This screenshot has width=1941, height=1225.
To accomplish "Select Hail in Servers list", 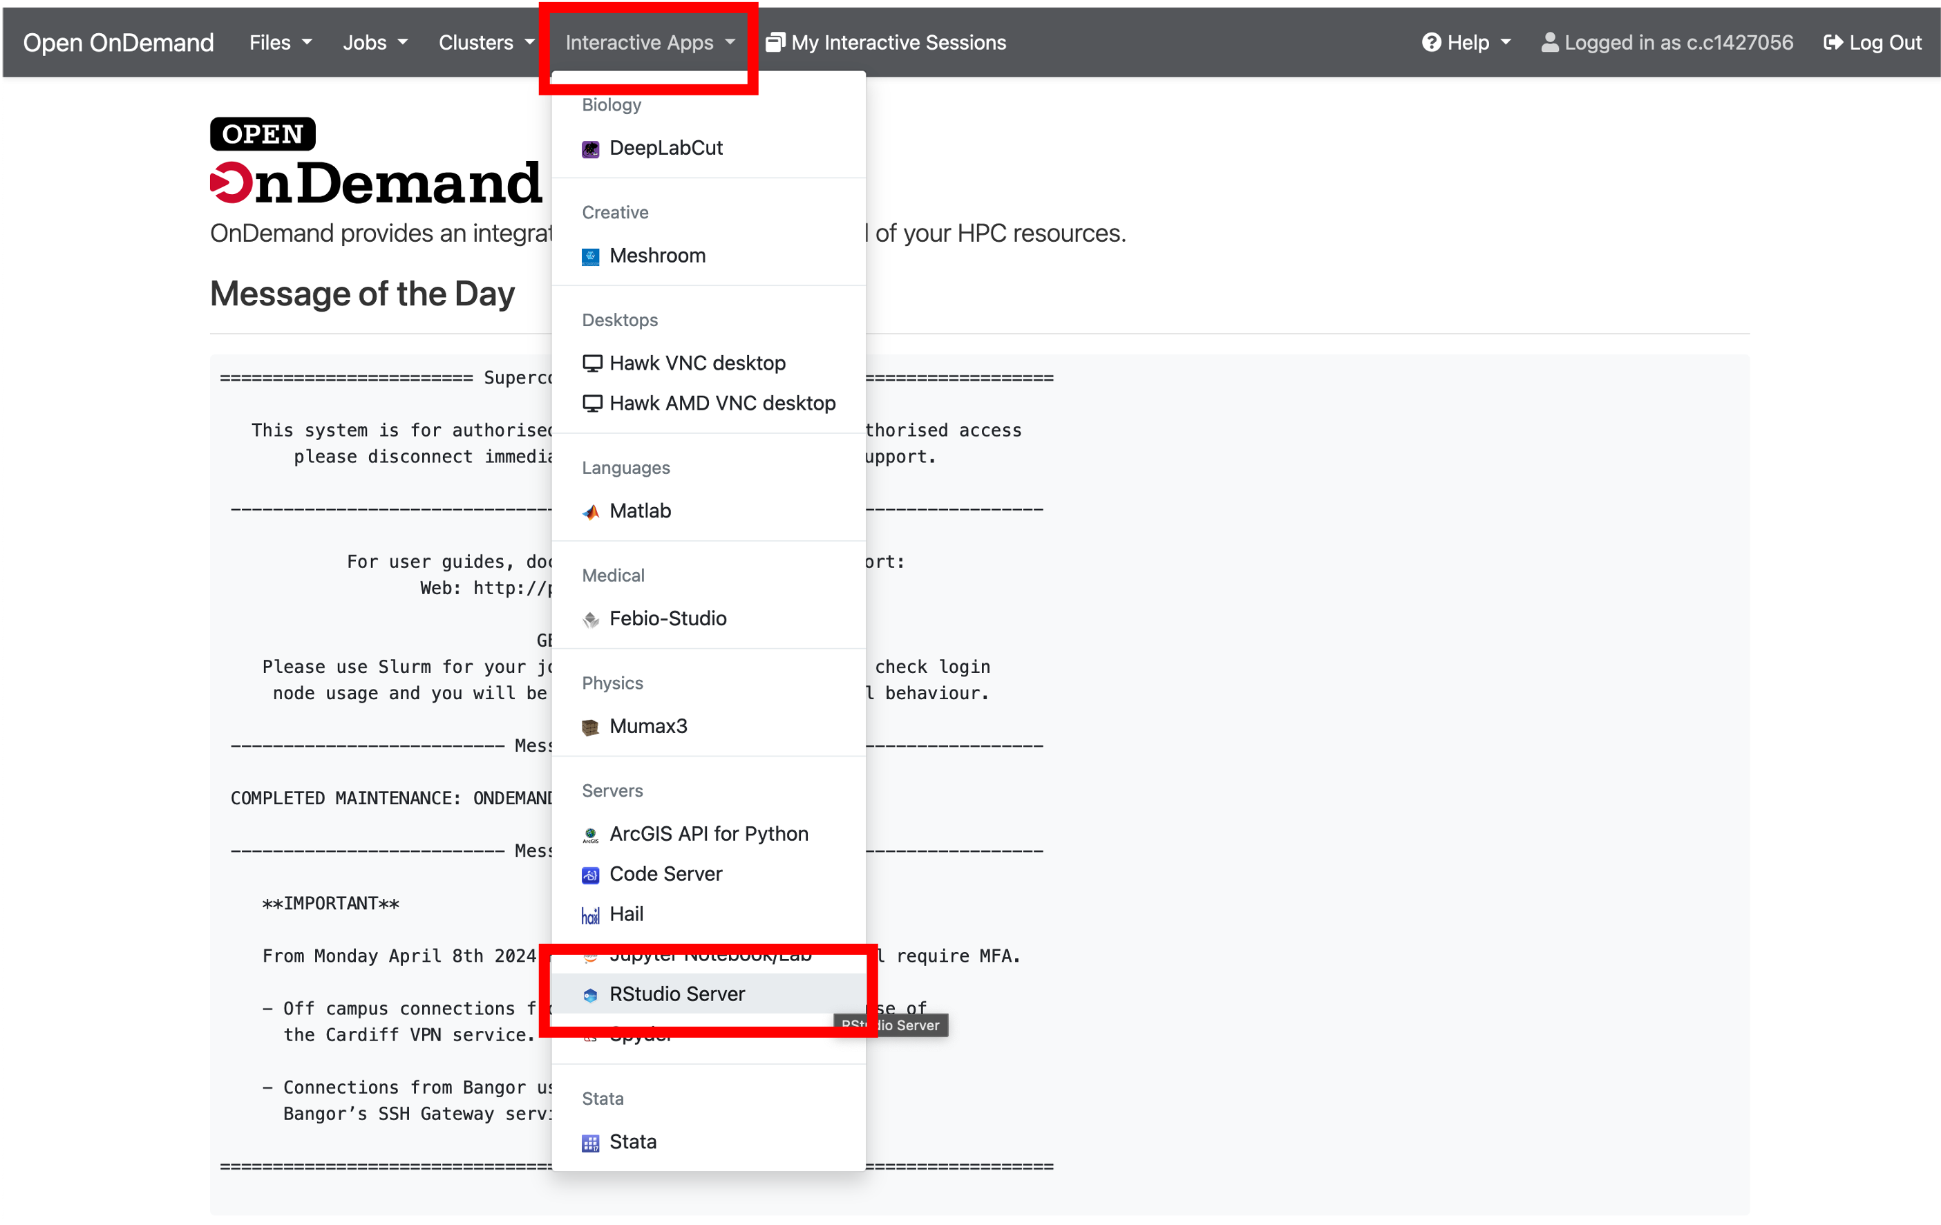I will (708, 915).
